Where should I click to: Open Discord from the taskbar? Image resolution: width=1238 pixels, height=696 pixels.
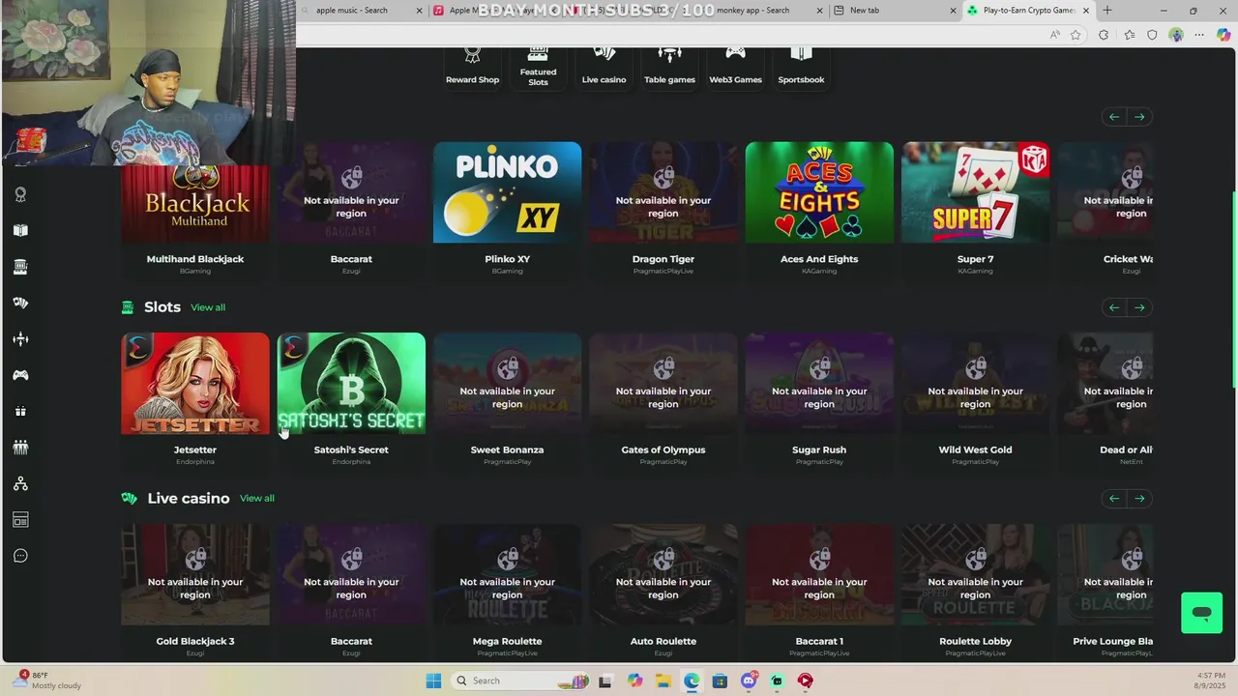tap(749, 681)
